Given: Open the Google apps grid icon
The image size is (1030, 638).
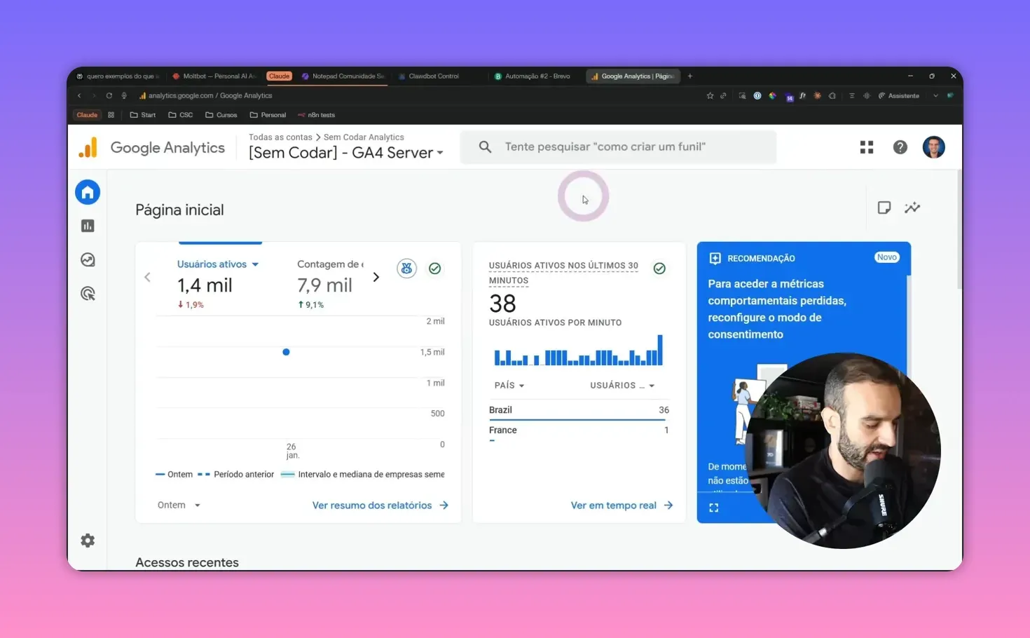Looking at the screenshot, I should pyautogui.click(x=867, y=147).
